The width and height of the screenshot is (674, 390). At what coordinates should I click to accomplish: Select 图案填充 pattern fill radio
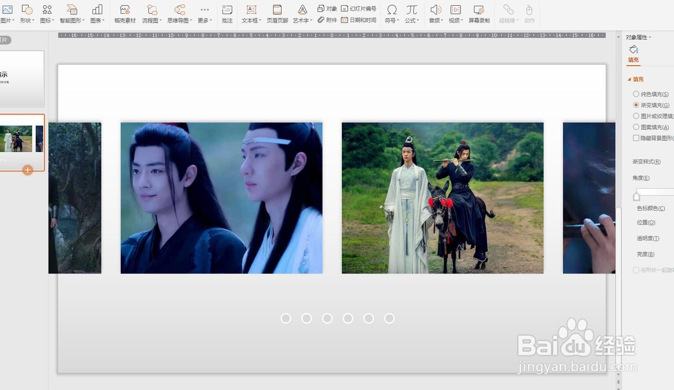click(636, 127)
